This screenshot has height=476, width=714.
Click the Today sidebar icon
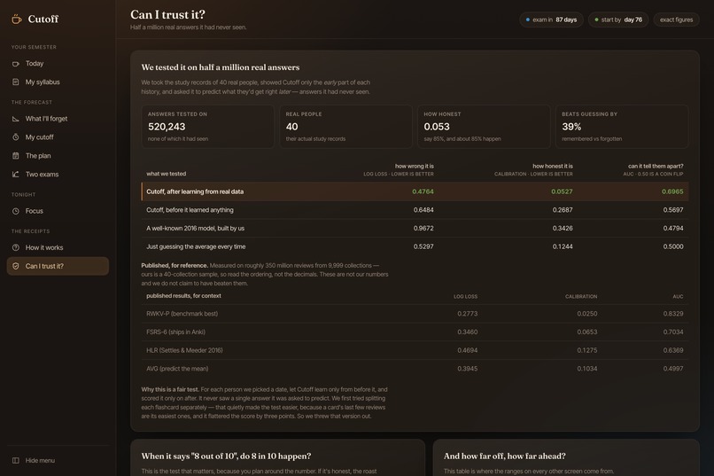coord(15,64)
